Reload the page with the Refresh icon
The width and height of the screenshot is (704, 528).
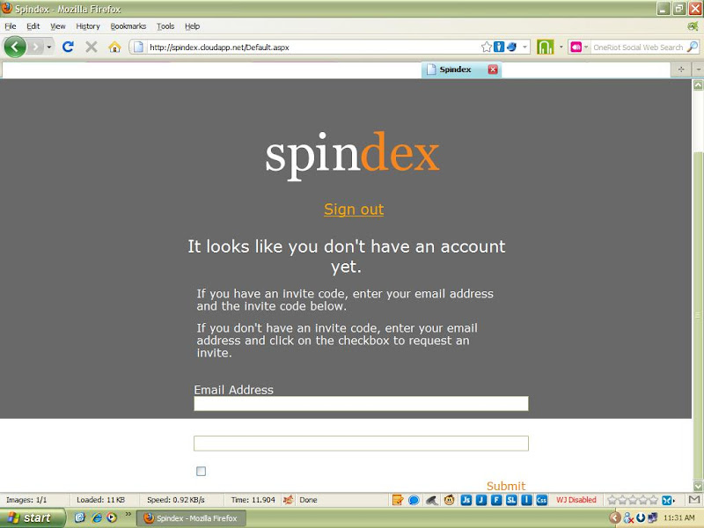click(68, 47)
